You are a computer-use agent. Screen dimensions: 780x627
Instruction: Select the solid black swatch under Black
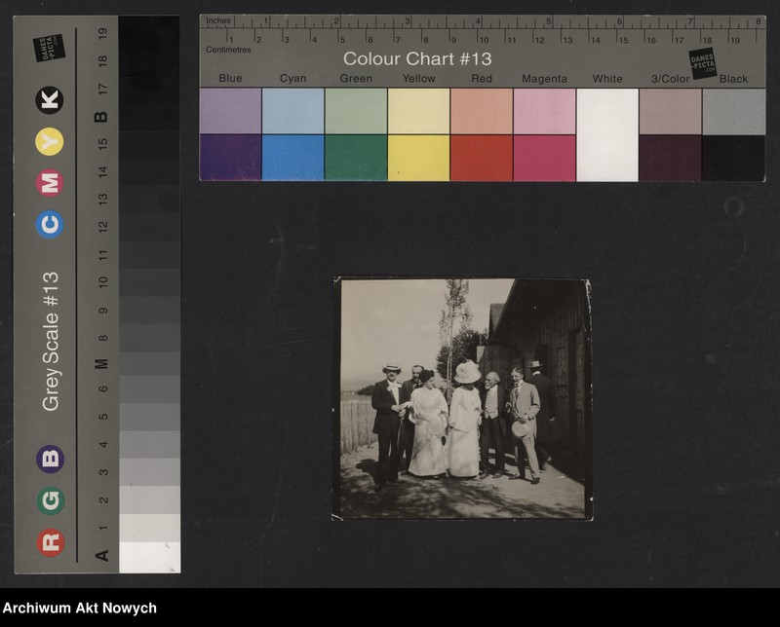point(734,158)
